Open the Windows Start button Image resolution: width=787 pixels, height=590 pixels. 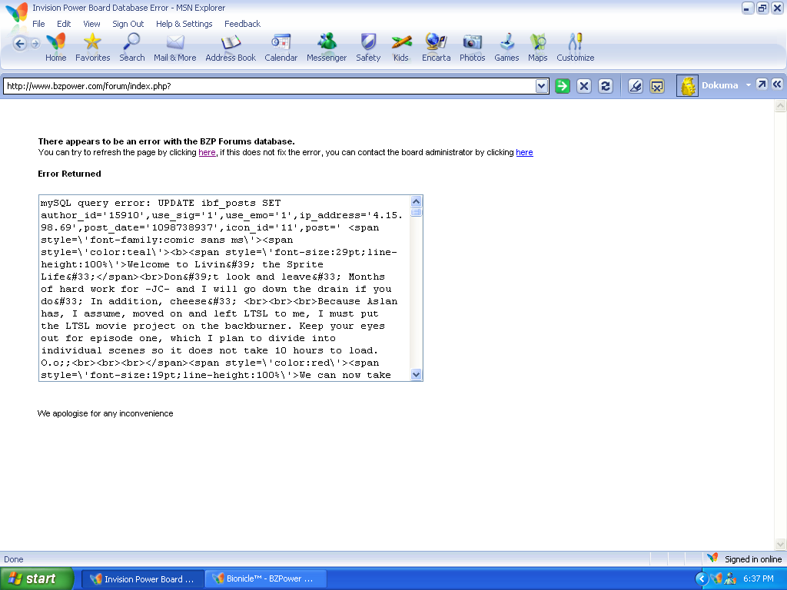tap(37, 578)
